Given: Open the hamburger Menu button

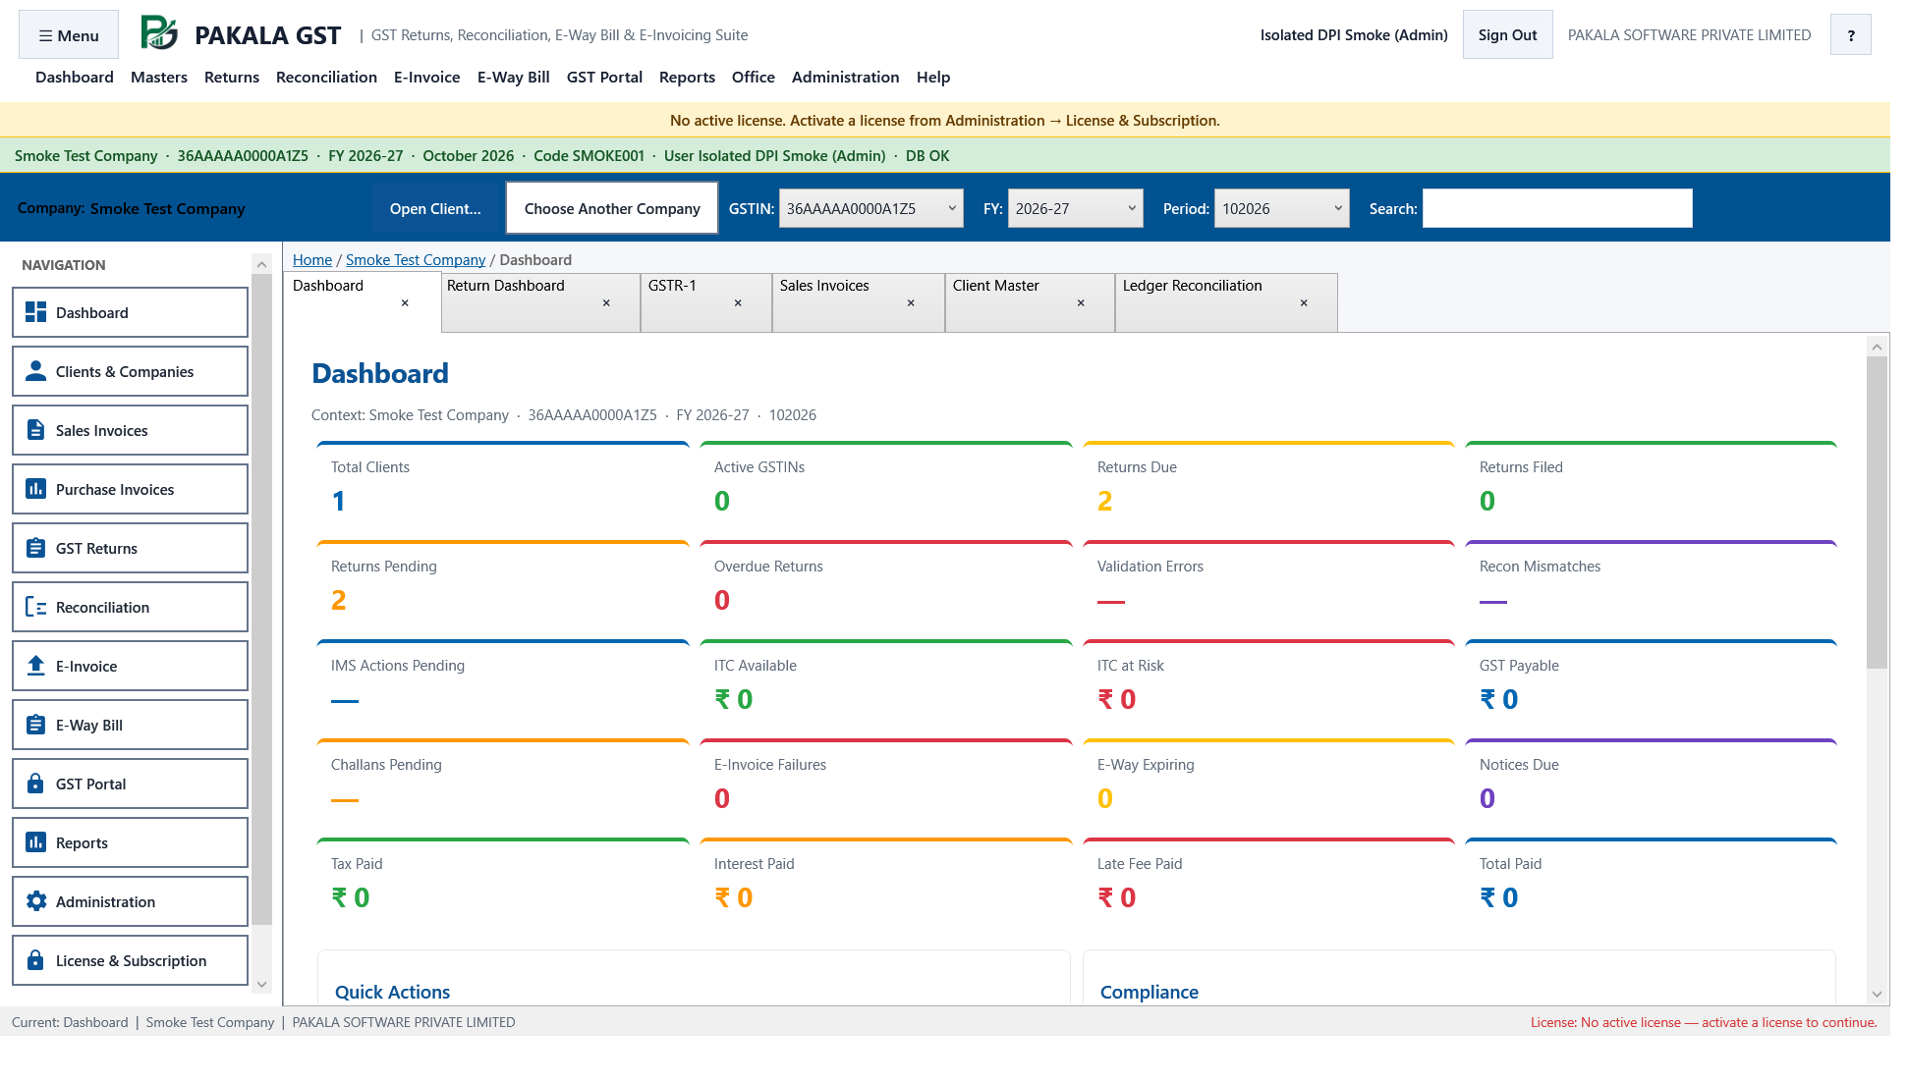Looking at the screenshot, I should point(69,35).
